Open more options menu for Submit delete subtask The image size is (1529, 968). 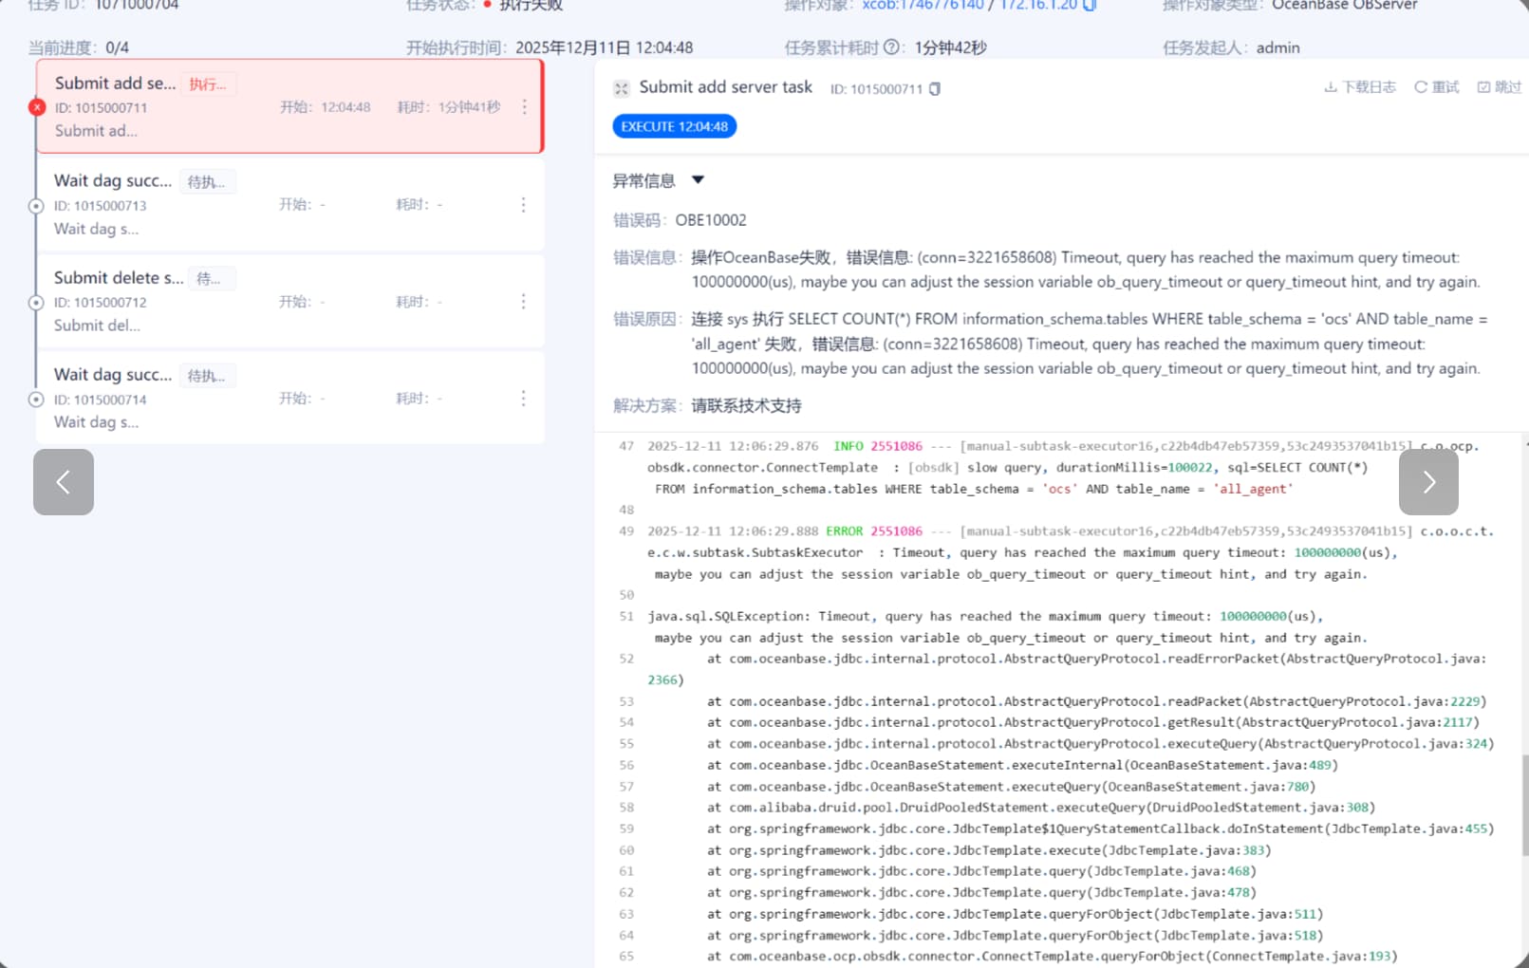(523, 302)
